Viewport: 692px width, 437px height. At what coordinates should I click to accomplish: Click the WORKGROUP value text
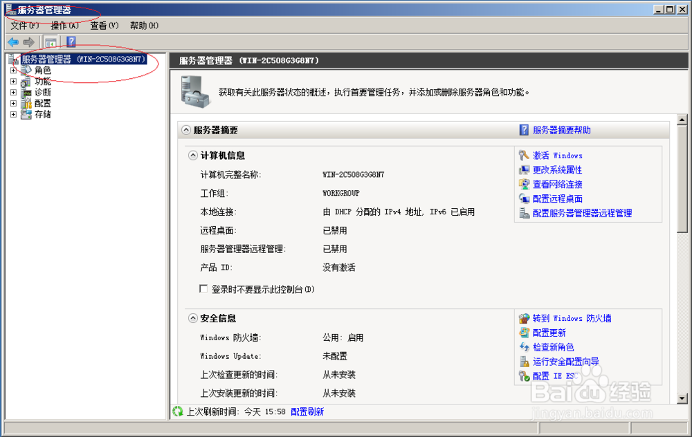(341, 193)
